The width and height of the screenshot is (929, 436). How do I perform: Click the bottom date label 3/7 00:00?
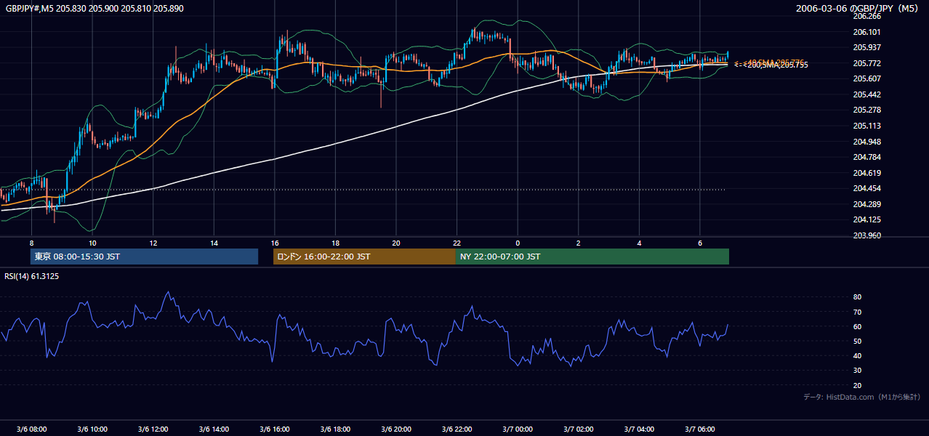[518, 429]
